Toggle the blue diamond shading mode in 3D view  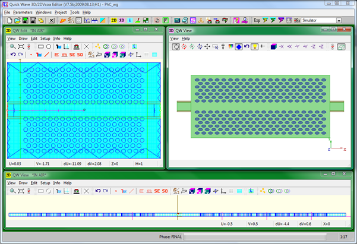coord(238,46)
